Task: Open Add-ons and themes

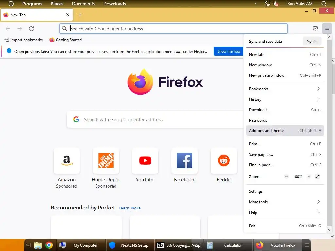Action: pos(285,130)
